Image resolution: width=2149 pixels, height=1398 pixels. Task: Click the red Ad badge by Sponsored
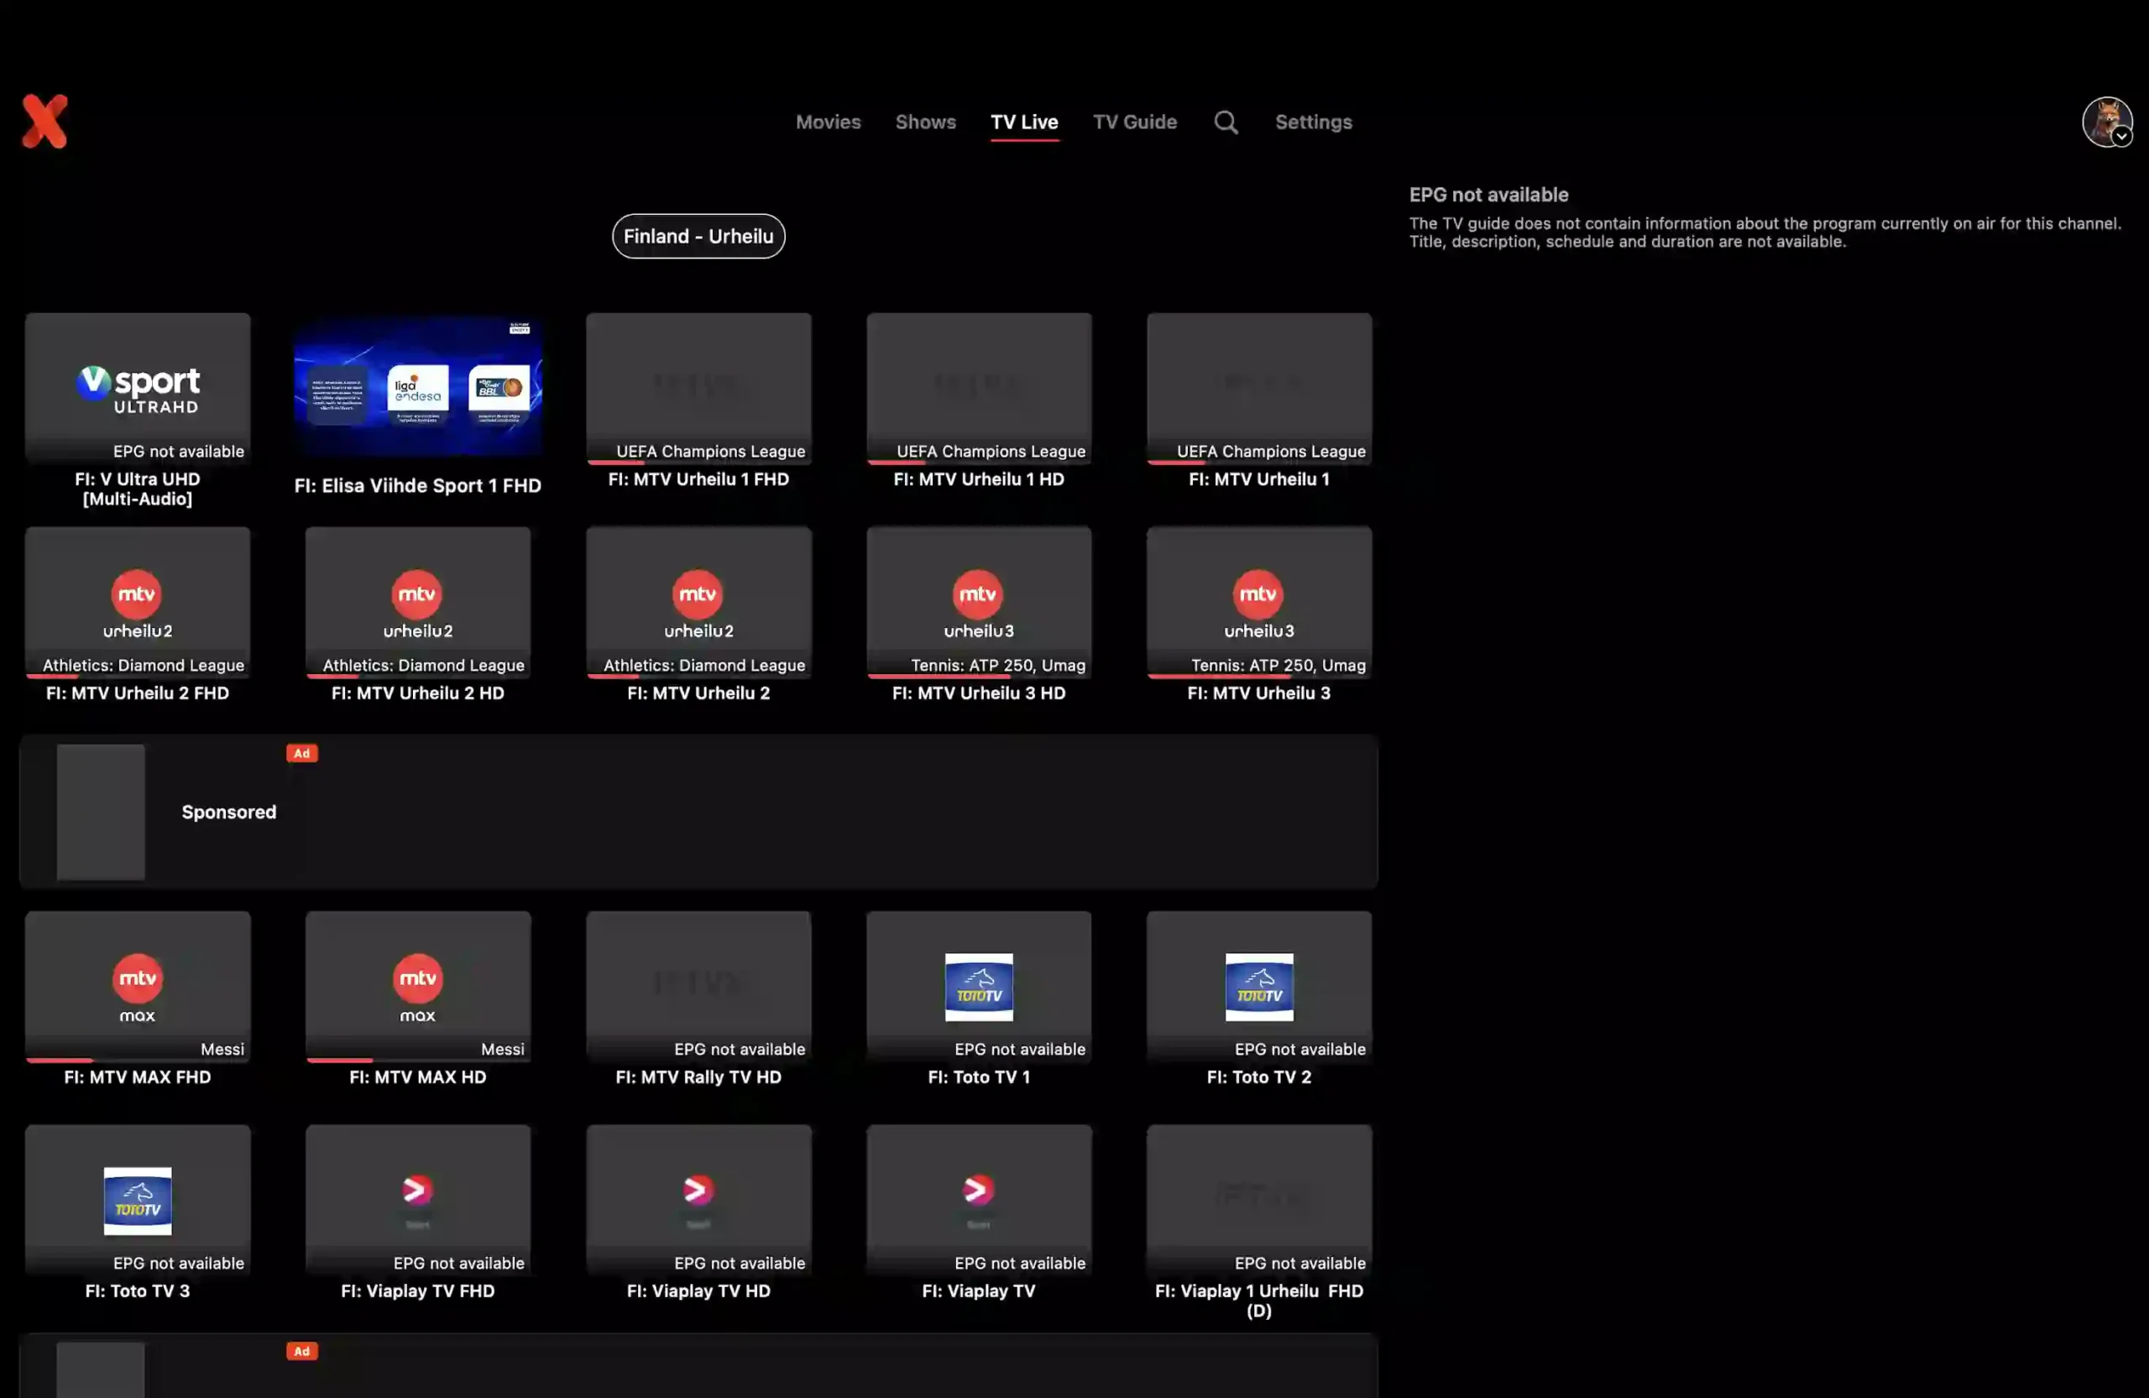tap(301, 753)
